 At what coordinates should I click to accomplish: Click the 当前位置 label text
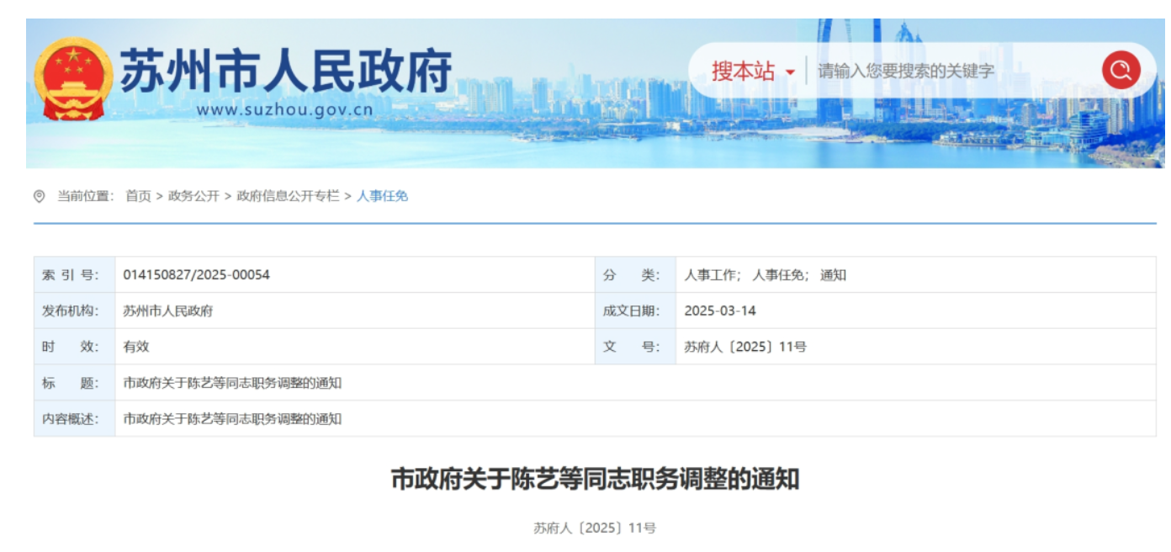click(85, 196)
